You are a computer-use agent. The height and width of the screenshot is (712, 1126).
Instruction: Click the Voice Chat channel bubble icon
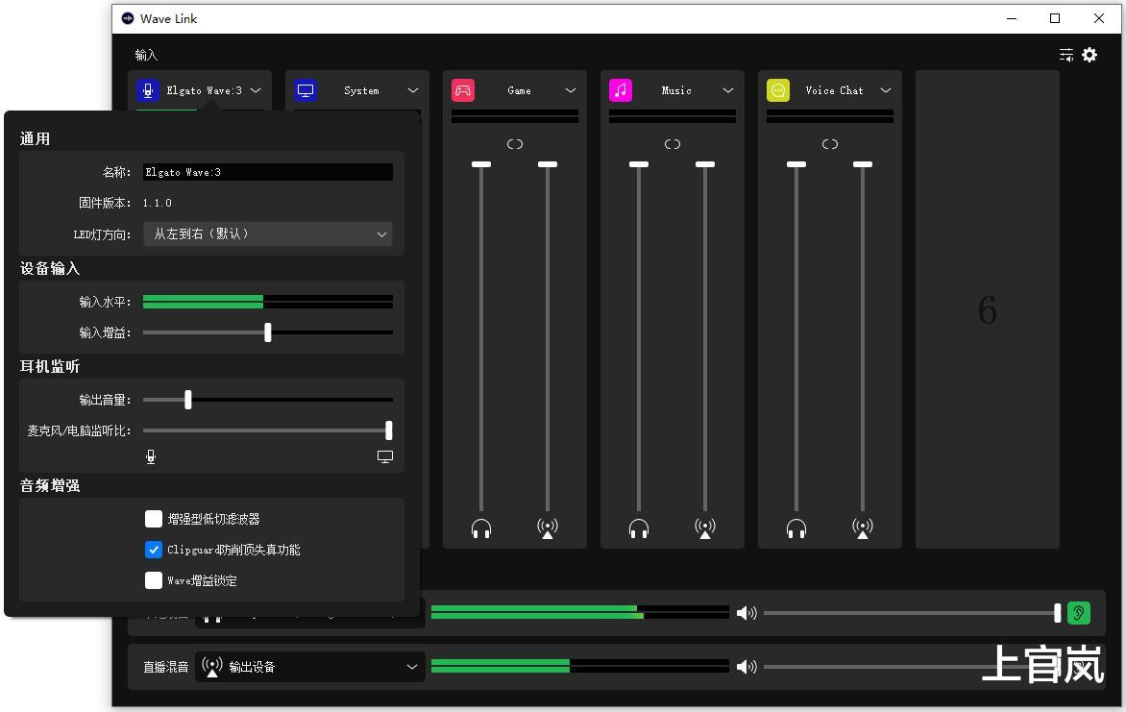777,90
